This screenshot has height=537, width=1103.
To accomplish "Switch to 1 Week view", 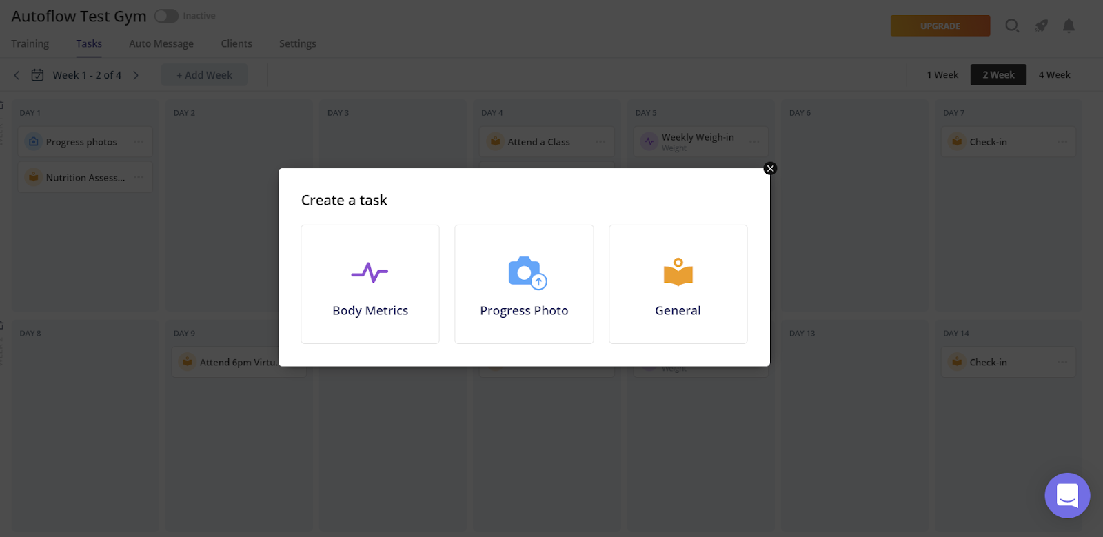I will click(x=942, y=74).
